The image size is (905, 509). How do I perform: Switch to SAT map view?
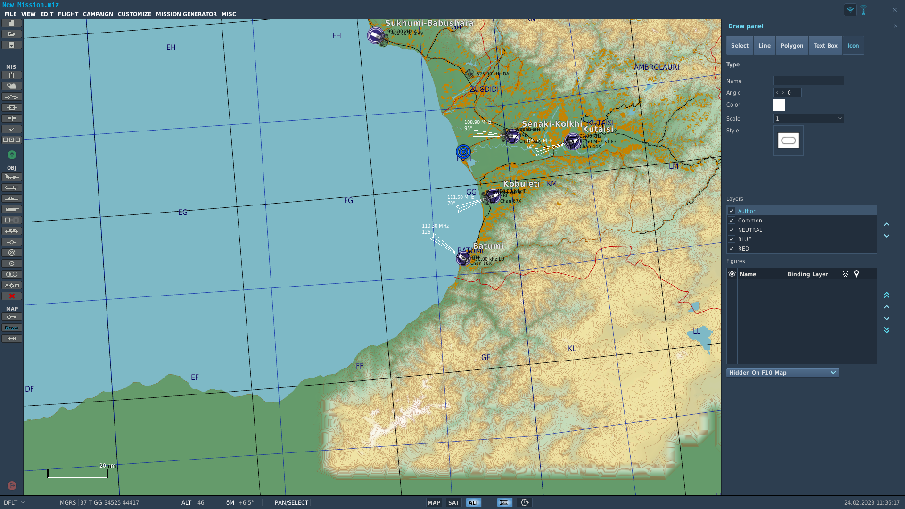tap(453, 502)
